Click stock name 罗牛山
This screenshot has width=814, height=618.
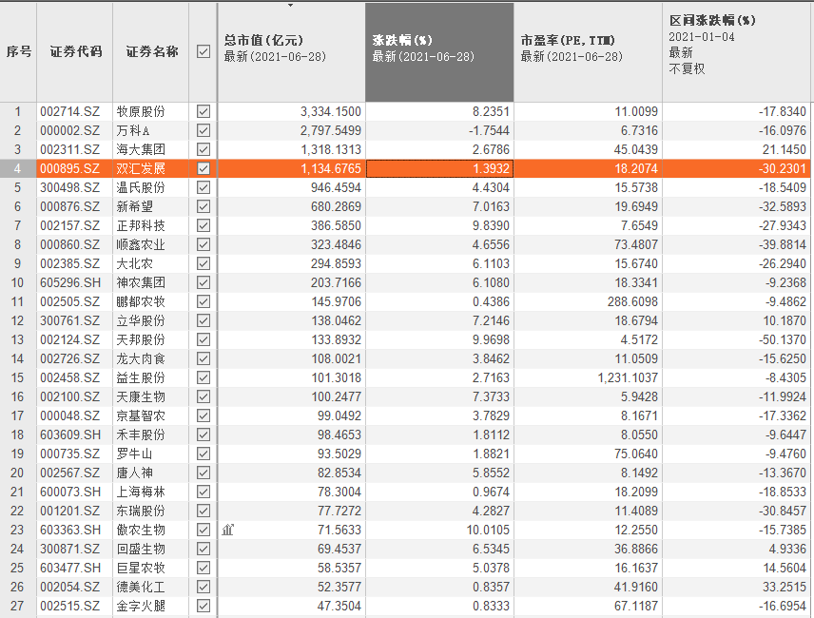135,454
